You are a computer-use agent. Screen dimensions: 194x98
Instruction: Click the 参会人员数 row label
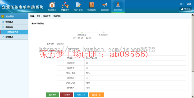(71, 83)
